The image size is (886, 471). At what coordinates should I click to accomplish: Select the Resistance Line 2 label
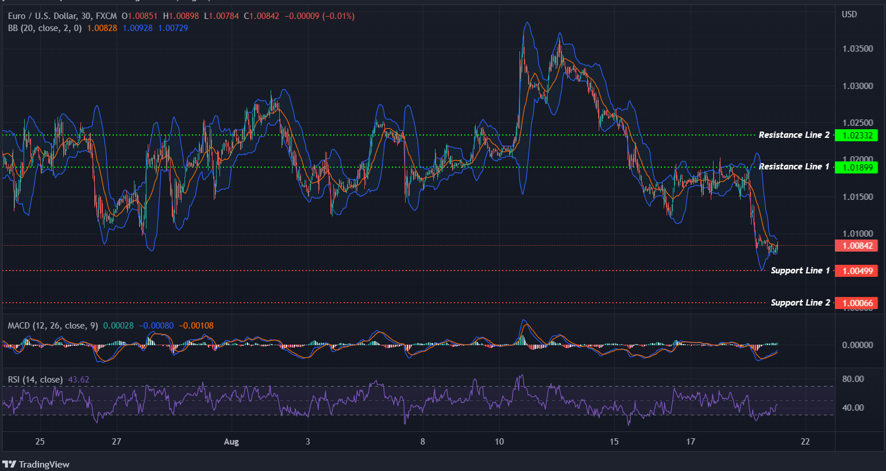tap(794, 135)
